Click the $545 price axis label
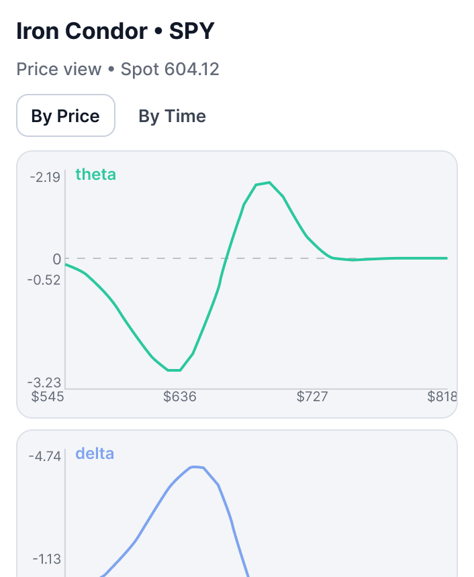Screen dimensions: 474x577 48,397
